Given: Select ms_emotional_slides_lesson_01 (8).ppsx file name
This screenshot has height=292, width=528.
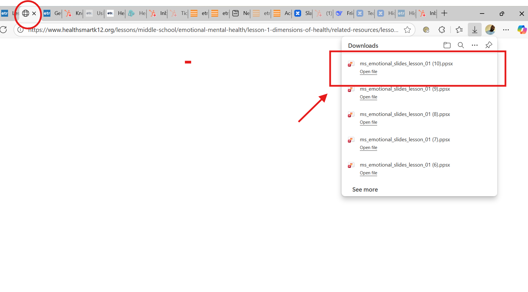Looking at the screenshot, I should click(405, 114).
